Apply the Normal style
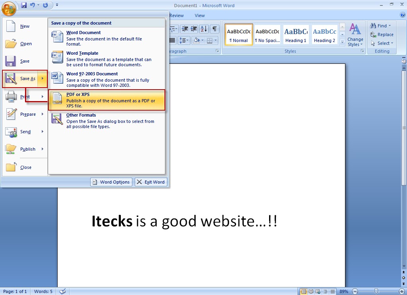Viewport: 407px width, 295px height. pyautogui.click(x=239, y=35)
